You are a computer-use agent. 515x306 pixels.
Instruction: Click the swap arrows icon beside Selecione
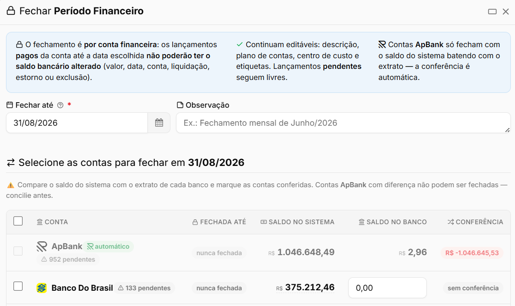point(11,162)
